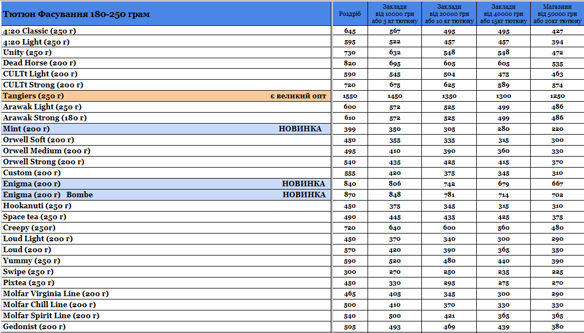Image resolution: width=584 pixels, height=333 pixels.
Task: Select the Molfar Virginia Line (200 г) cell
Action: [56, 294]
